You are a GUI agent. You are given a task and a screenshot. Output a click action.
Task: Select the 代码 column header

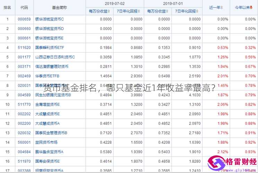[24, 8]
